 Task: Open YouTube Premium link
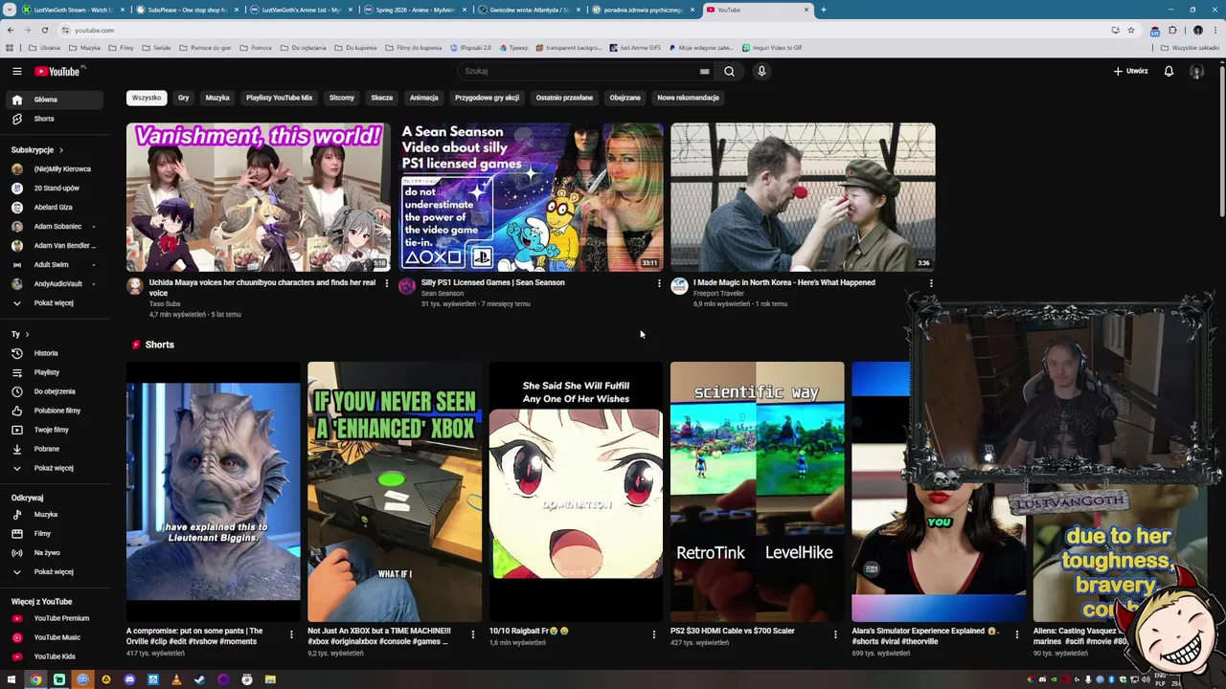click(53, 618)
